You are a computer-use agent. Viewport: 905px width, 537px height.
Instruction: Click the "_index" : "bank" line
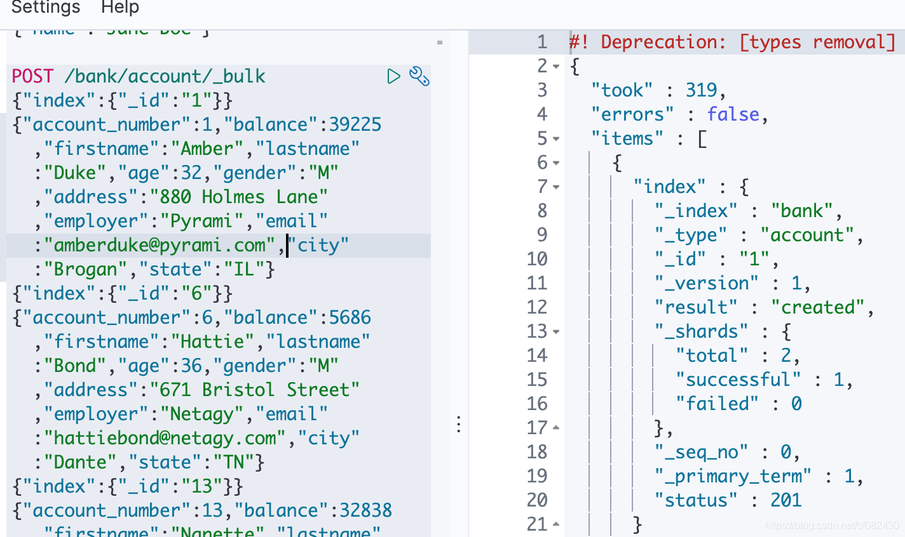[749, 211]
